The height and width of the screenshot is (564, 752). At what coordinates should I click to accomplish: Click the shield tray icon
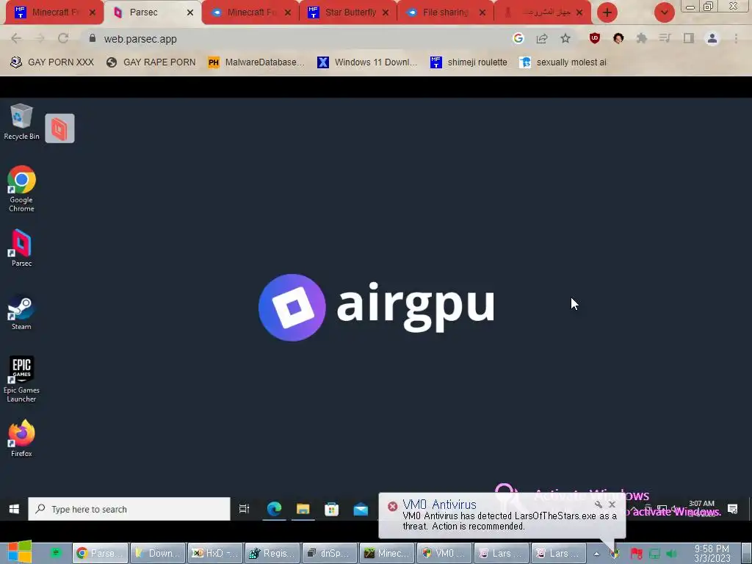coord(615,554)
